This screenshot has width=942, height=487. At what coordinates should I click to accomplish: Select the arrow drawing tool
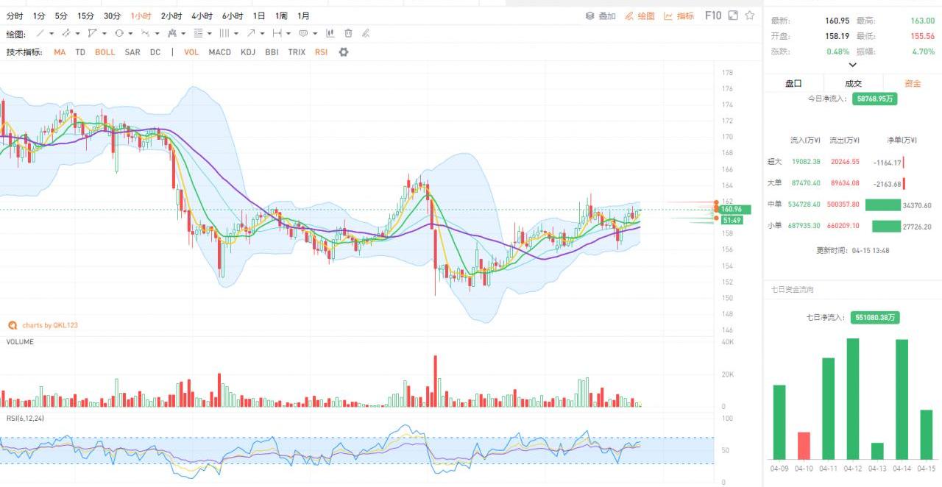[251, 33]
